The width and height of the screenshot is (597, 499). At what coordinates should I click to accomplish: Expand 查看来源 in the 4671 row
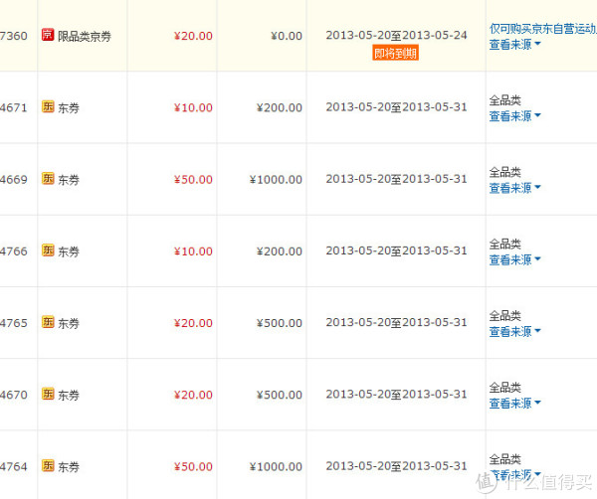(514, 116)
